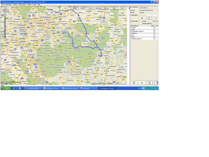Click the map zoom out minus button
Image resolution: width=209 pixels, height=157 pixels.
(5, 39)
